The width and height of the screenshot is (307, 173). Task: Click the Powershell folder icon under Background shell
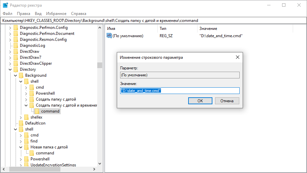click(32, 93)
